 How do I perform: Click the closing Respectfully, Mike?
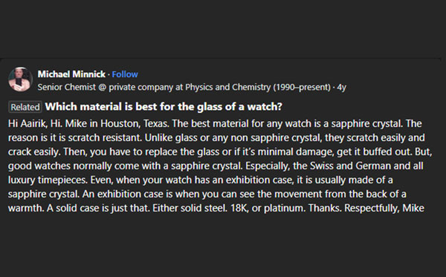tap(384, 208)
